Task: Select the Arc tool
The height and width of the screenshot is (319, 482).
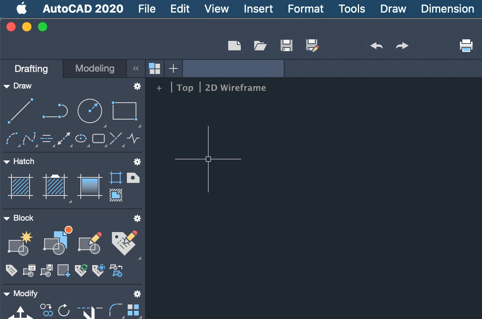Action: point(12,138)
